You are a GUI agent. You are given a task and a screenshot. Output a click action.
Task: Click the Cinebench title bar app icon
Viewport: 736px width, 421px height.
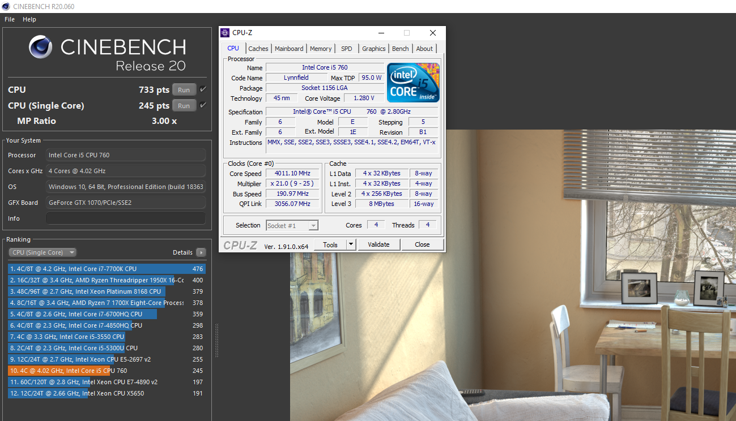pyautogui.click(x=6, y=6)
